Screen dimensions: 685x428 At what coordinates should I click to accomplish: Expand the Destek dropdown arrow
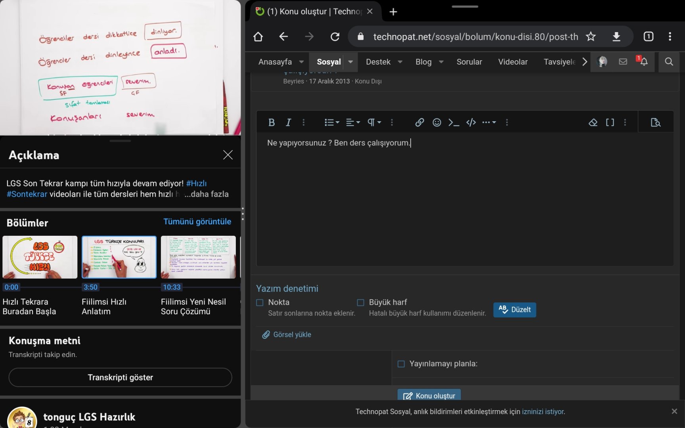coord(400,62)
